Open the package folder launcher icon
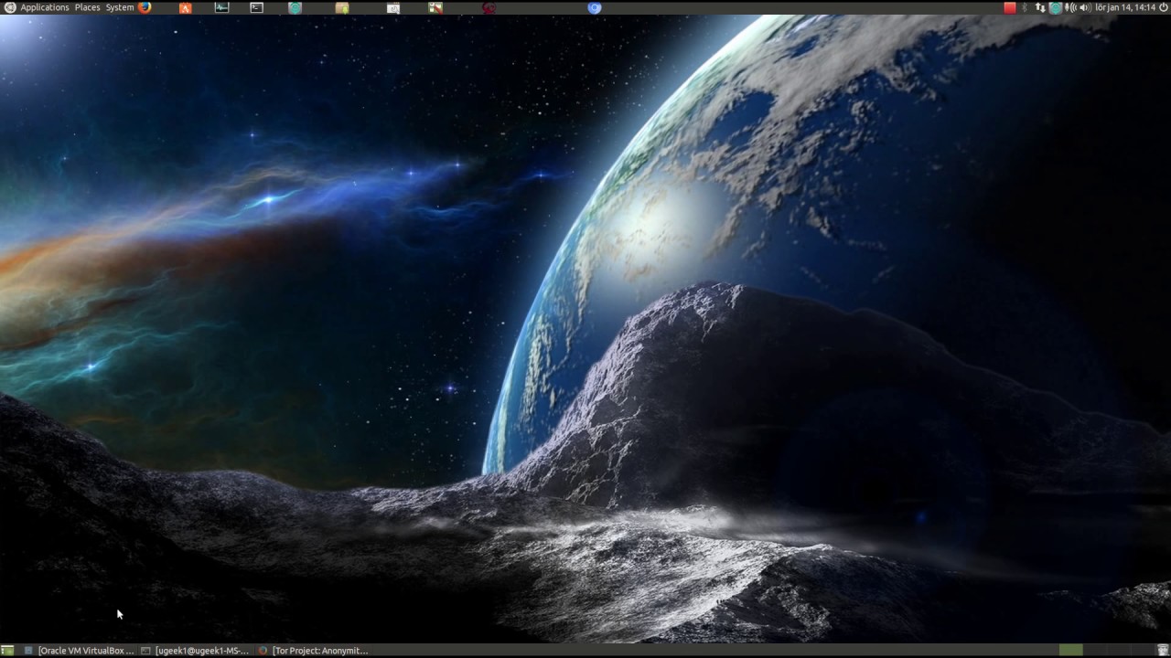Viewport: 1171px width, 658px height. click(342, 7)
